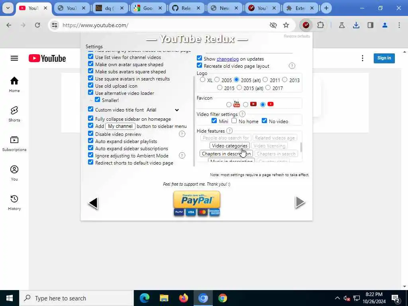Select the 2017 logo radio button
Viewport: 408px width, 306px height.
[x=268, y=88]
